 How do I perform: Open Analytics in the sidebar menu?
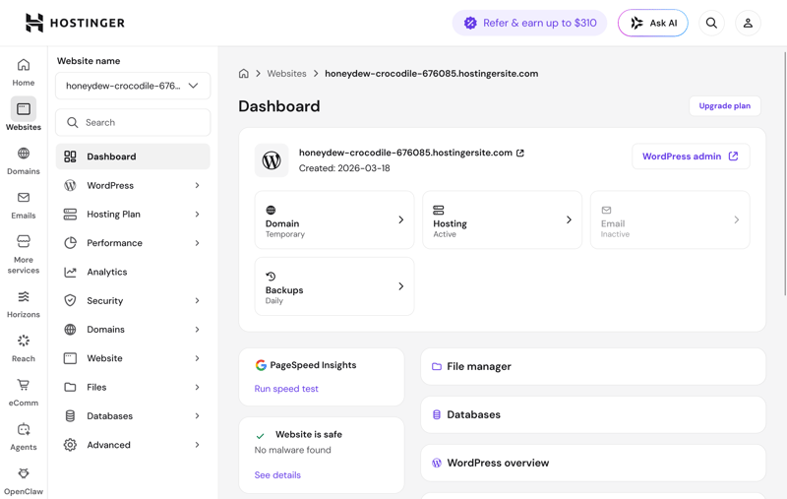tap(133, 272)
